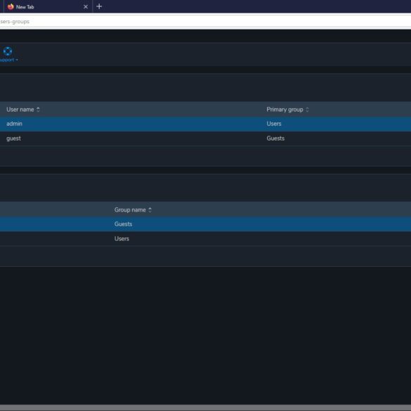Expand the Support dropdown arrow

point(17,60)
